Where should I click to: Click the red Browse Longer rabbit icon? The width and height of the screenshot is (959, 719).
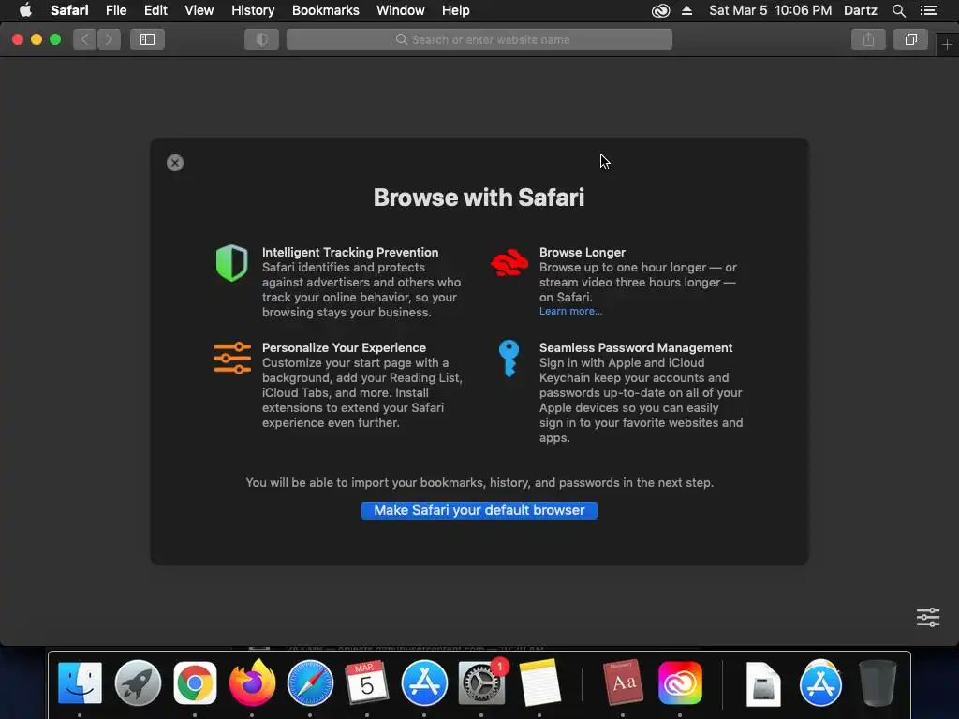(509, 262)
